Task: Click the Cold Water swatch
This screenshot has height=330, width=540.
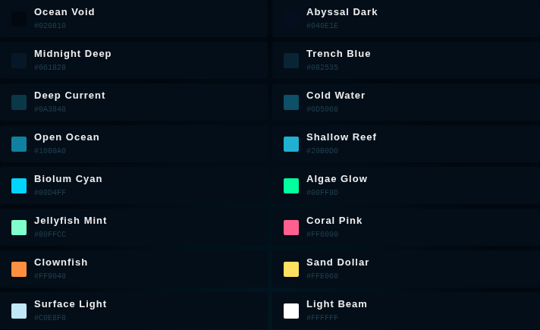Action: point(291,102)
